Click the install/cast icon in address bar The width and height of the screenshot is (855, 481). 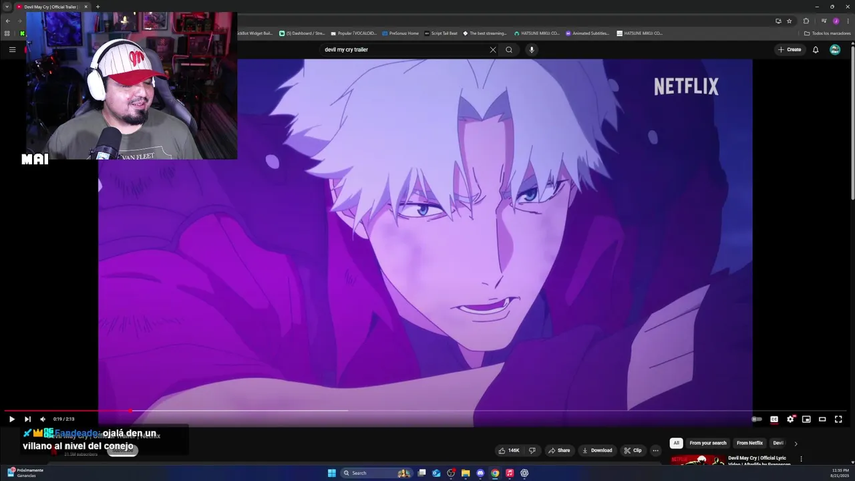coord(778,21)
